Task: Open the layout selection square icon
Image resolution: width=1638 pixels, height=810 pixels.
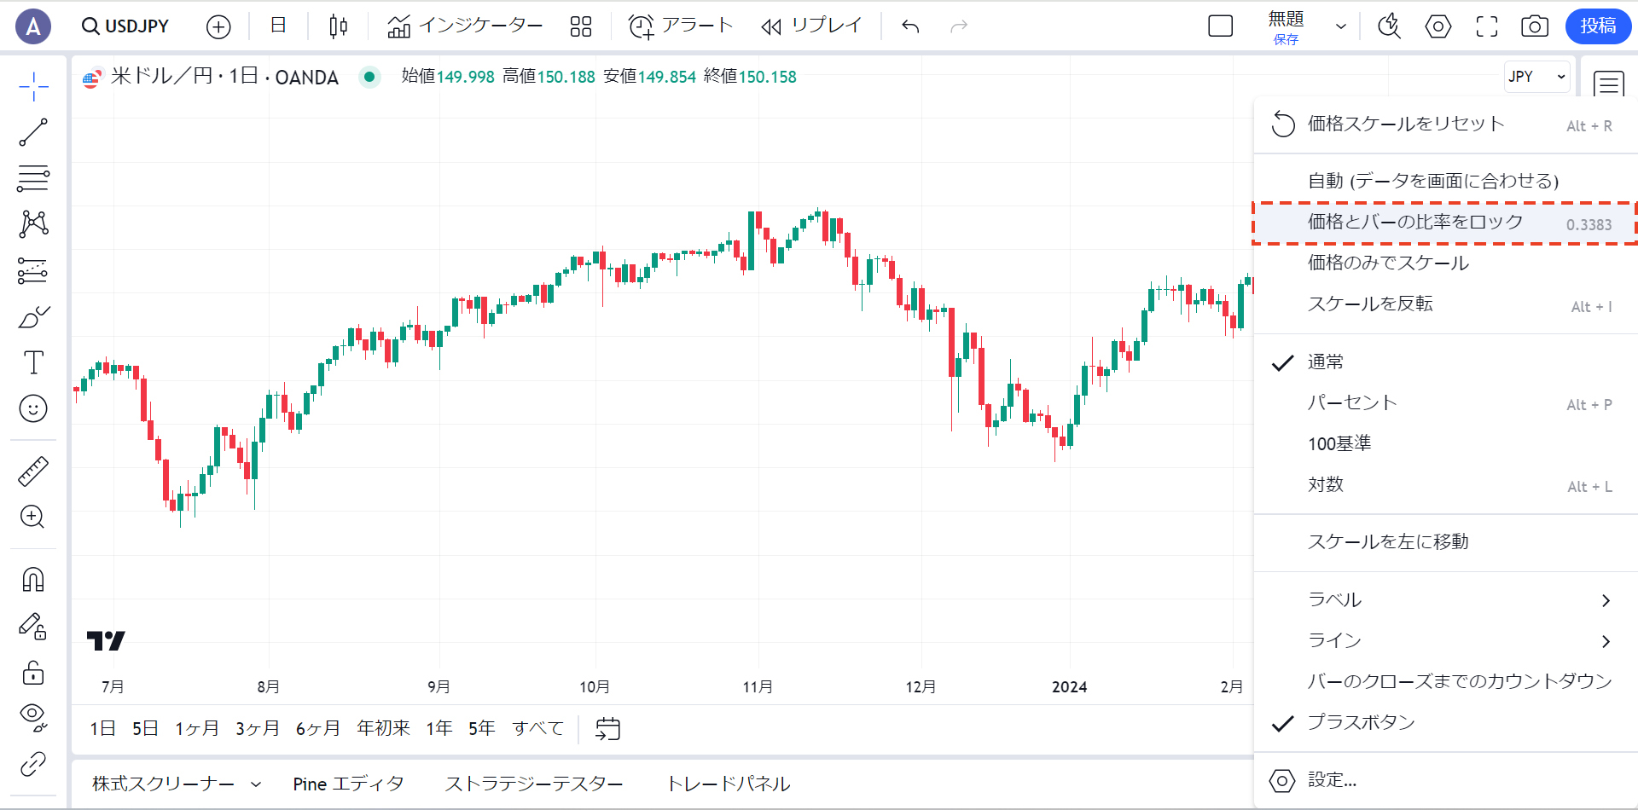Action: pos(1221,26)
